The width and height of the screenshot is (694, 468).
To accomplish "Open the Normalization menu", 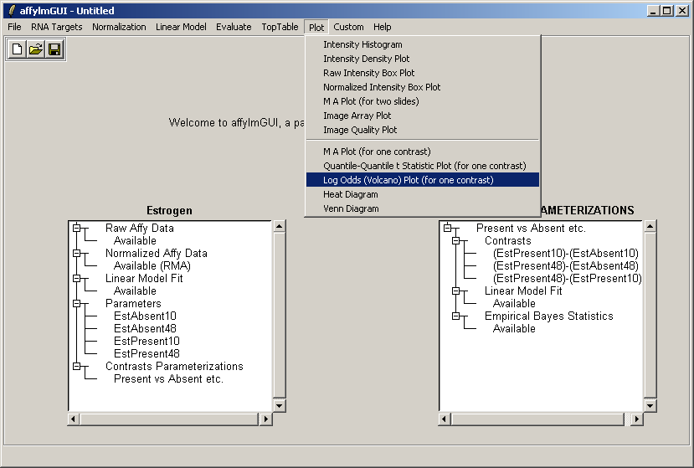I will [x=119, y=27].
